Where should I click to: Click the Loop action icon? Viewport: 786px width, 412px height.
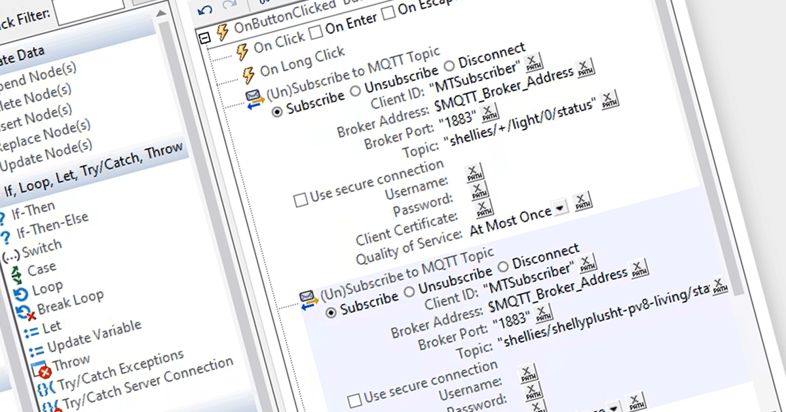coord(22,295)
